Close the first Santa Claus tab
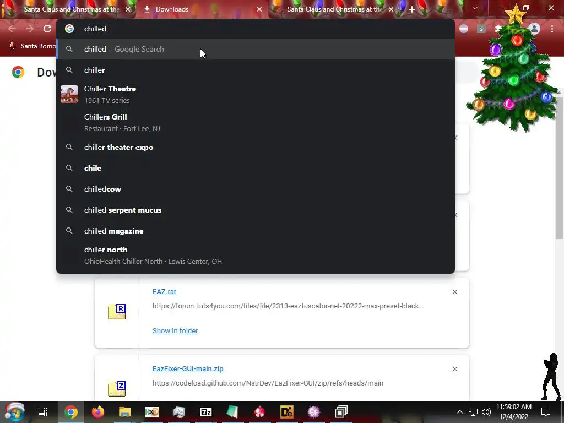The height and width of the screenshot is (423, 564). [x=128, y=9]
